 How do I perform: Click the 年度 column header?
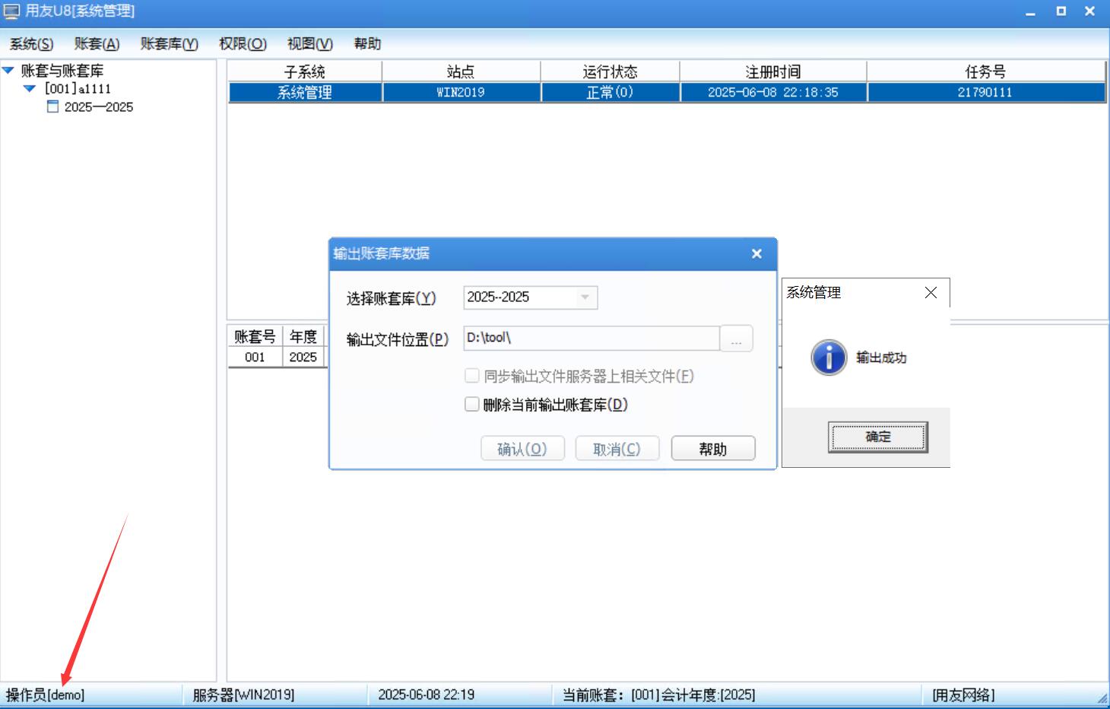(303, 336)
